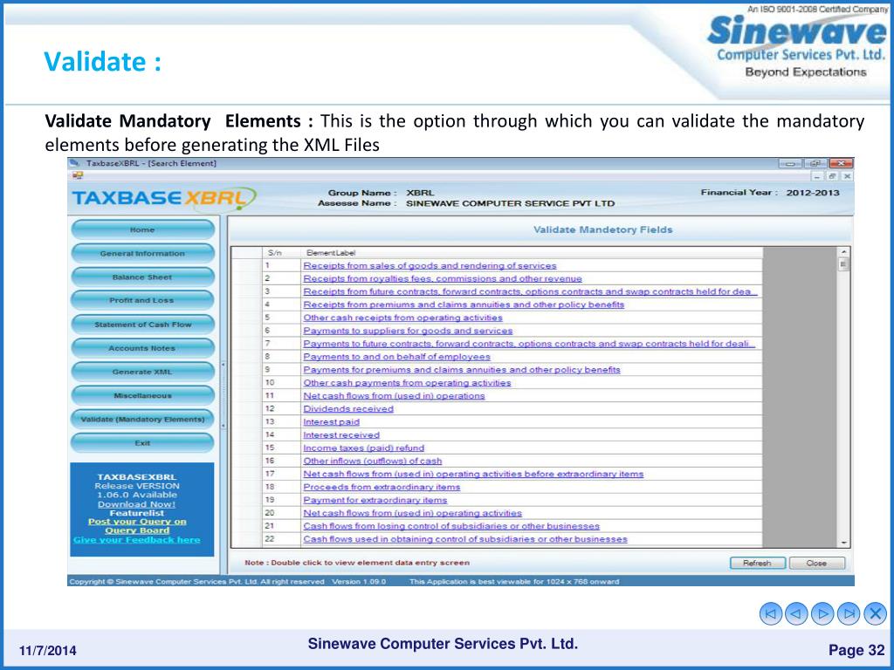Open Net cash flows from (used in) operations
Screen dimensions: 894x670
click(x=394, y=396)
